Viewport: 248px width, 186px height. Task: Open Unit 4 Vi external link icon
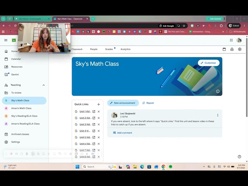(94, 131)
